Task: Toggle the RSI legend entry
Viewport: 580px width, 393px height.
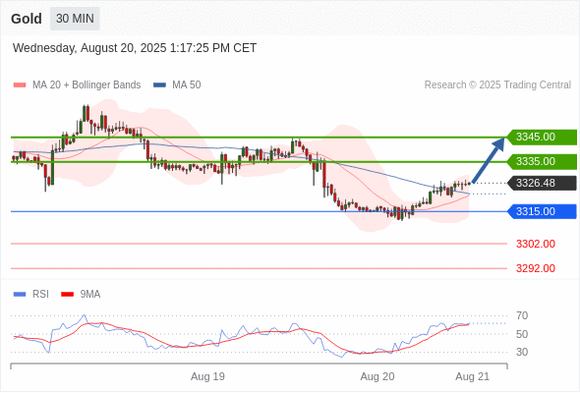Action: coord(31,295)
